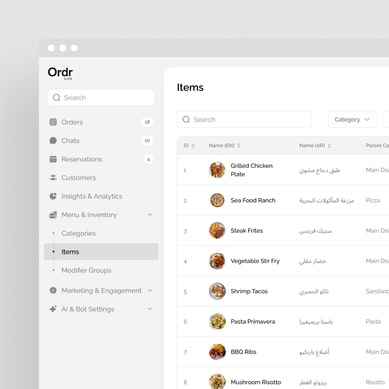Select the 'Vegetable Stir Fry' item name
This screenshot has height=389, width=389.
[255, 261]
